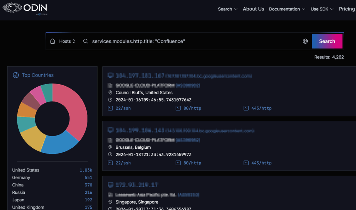Click the location pin next to Singapore, Singapore
356x210 pixels.
pyautogui.click(x=110, y=202)
